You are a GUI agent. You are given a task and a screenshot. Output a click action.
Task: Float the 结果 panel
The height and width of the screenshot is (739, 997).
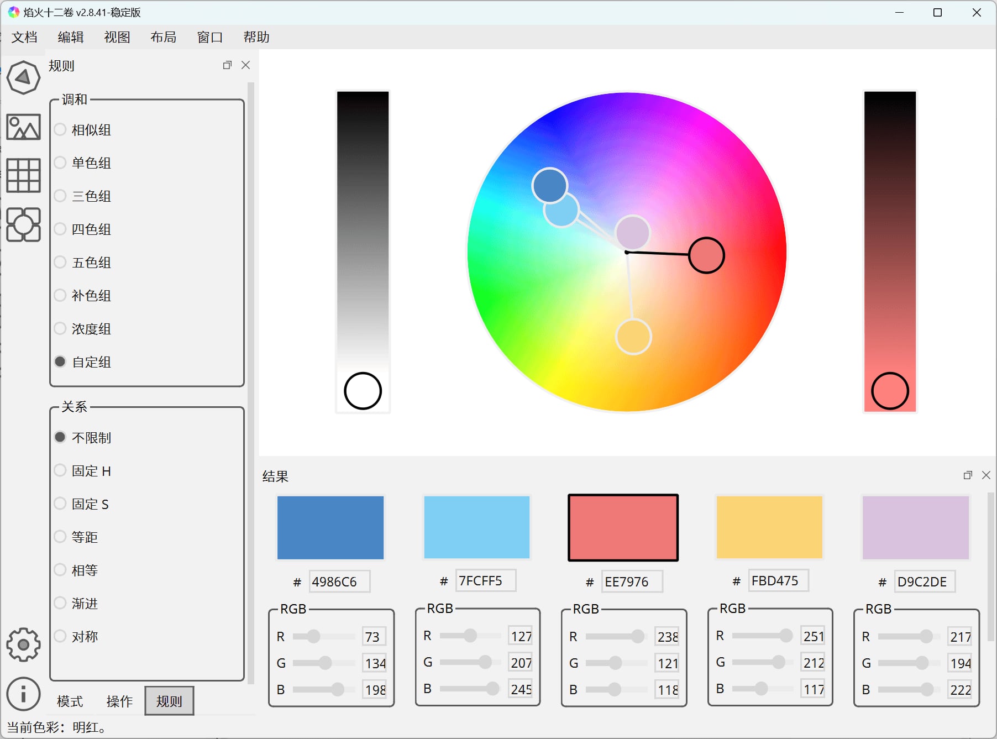click(968, 475)
